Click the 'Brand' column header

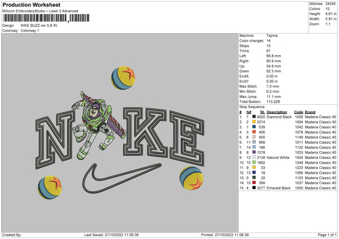tap(310, 112)
